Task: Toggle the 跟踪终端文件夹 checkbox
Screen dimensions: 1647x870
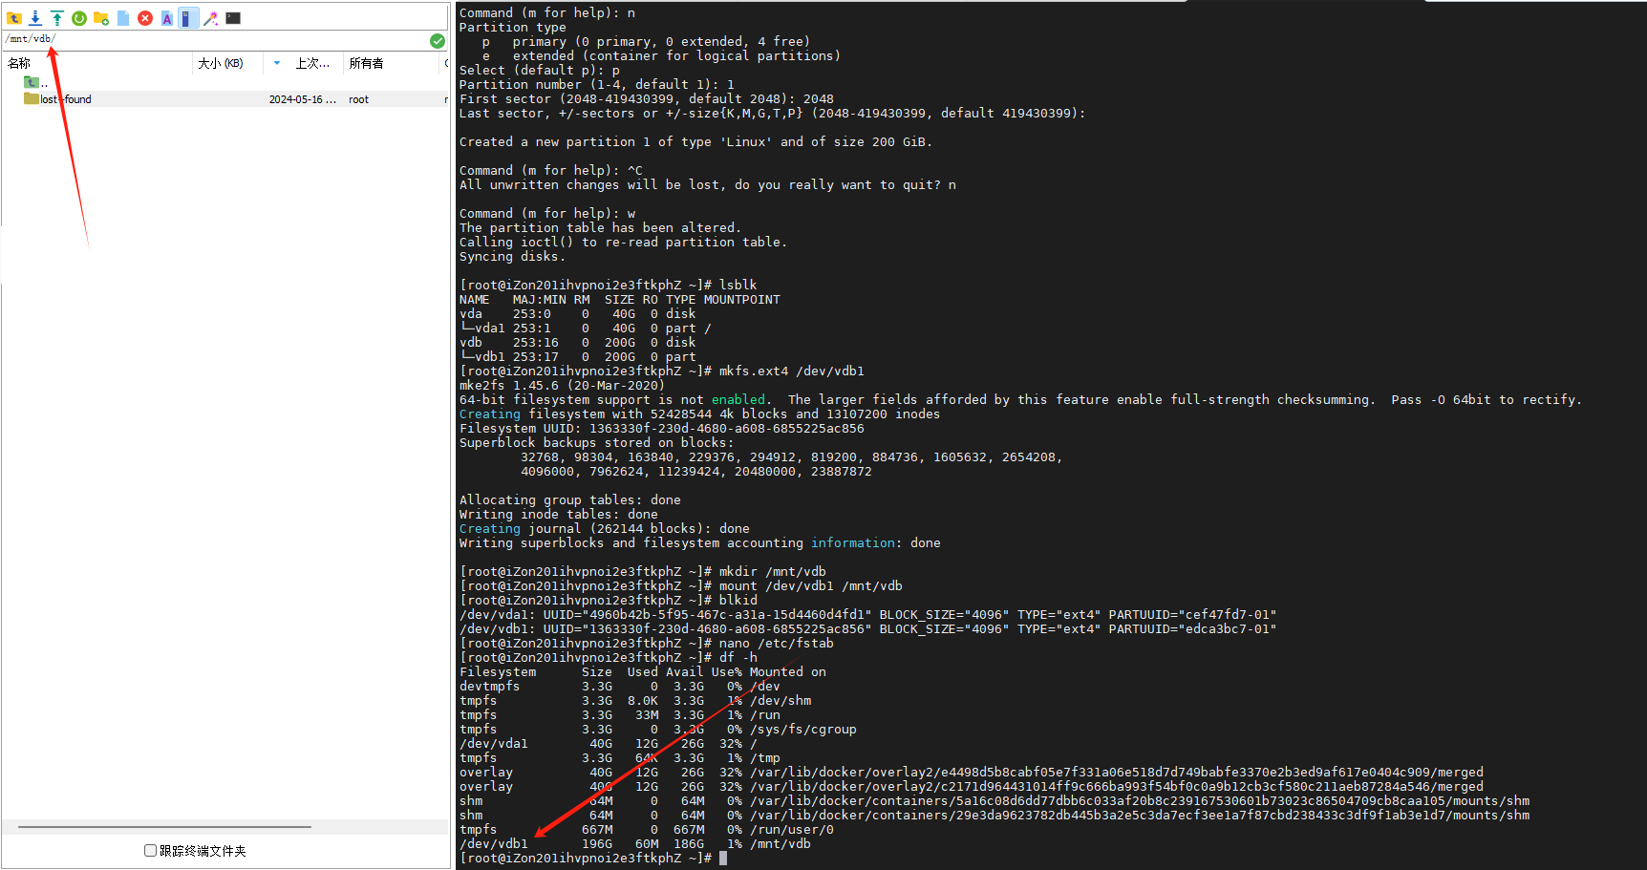Action: tap(150, 850)
